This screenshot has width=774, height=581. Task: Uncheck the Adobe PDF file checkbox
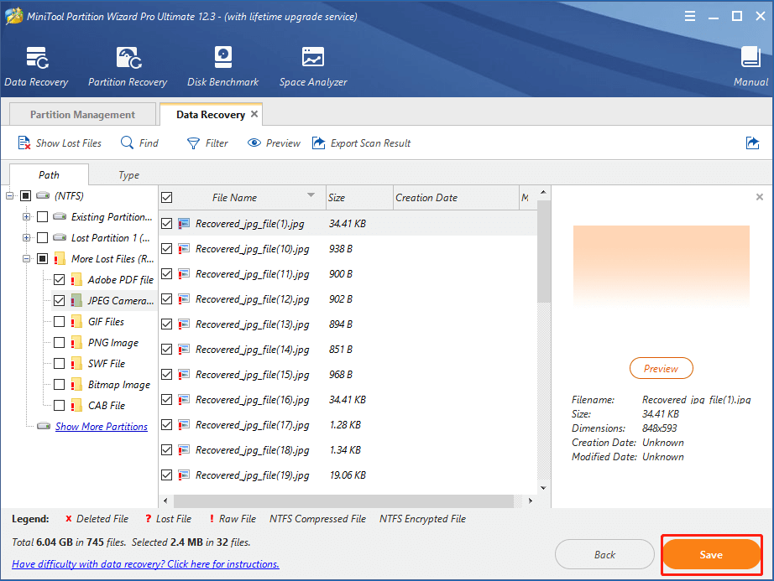pos(60,279)
